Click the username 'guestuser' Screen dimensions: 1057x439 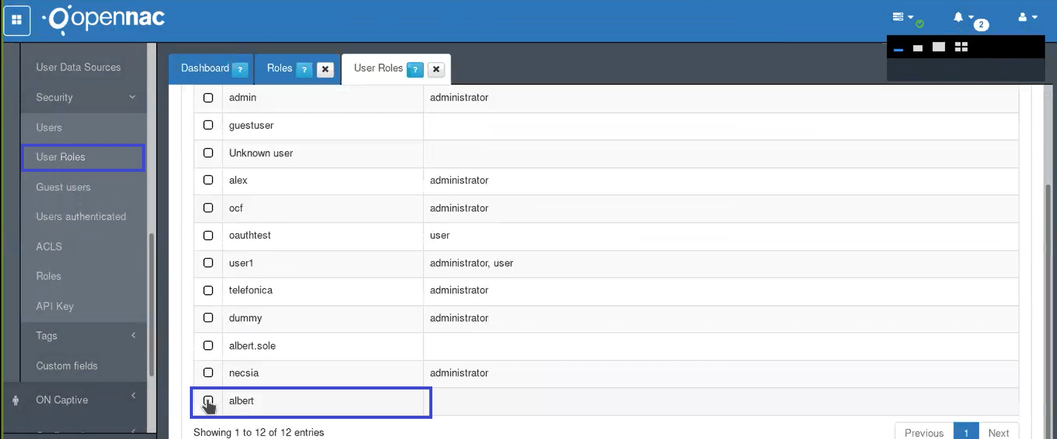[x=251, y=125]
